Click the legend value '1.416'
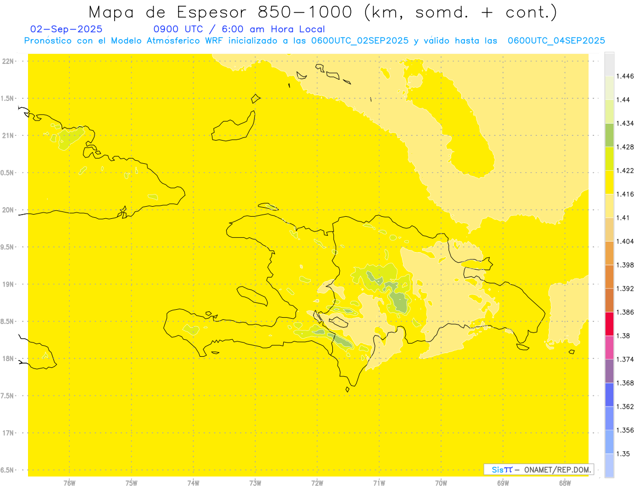Viewport: 634px width, 490px height. click(625, 194)
